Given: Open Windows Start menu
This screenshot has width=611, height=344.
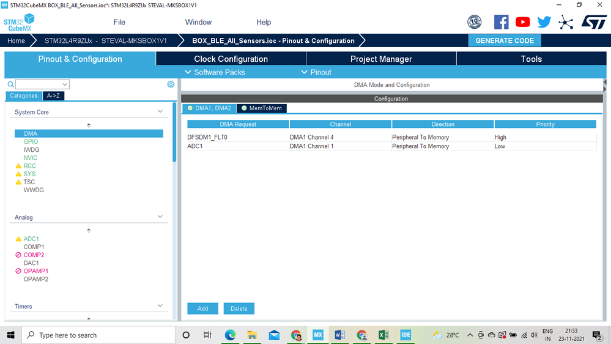Looking at the screenshot, I should pyautogui.click(x=10, y=335).
